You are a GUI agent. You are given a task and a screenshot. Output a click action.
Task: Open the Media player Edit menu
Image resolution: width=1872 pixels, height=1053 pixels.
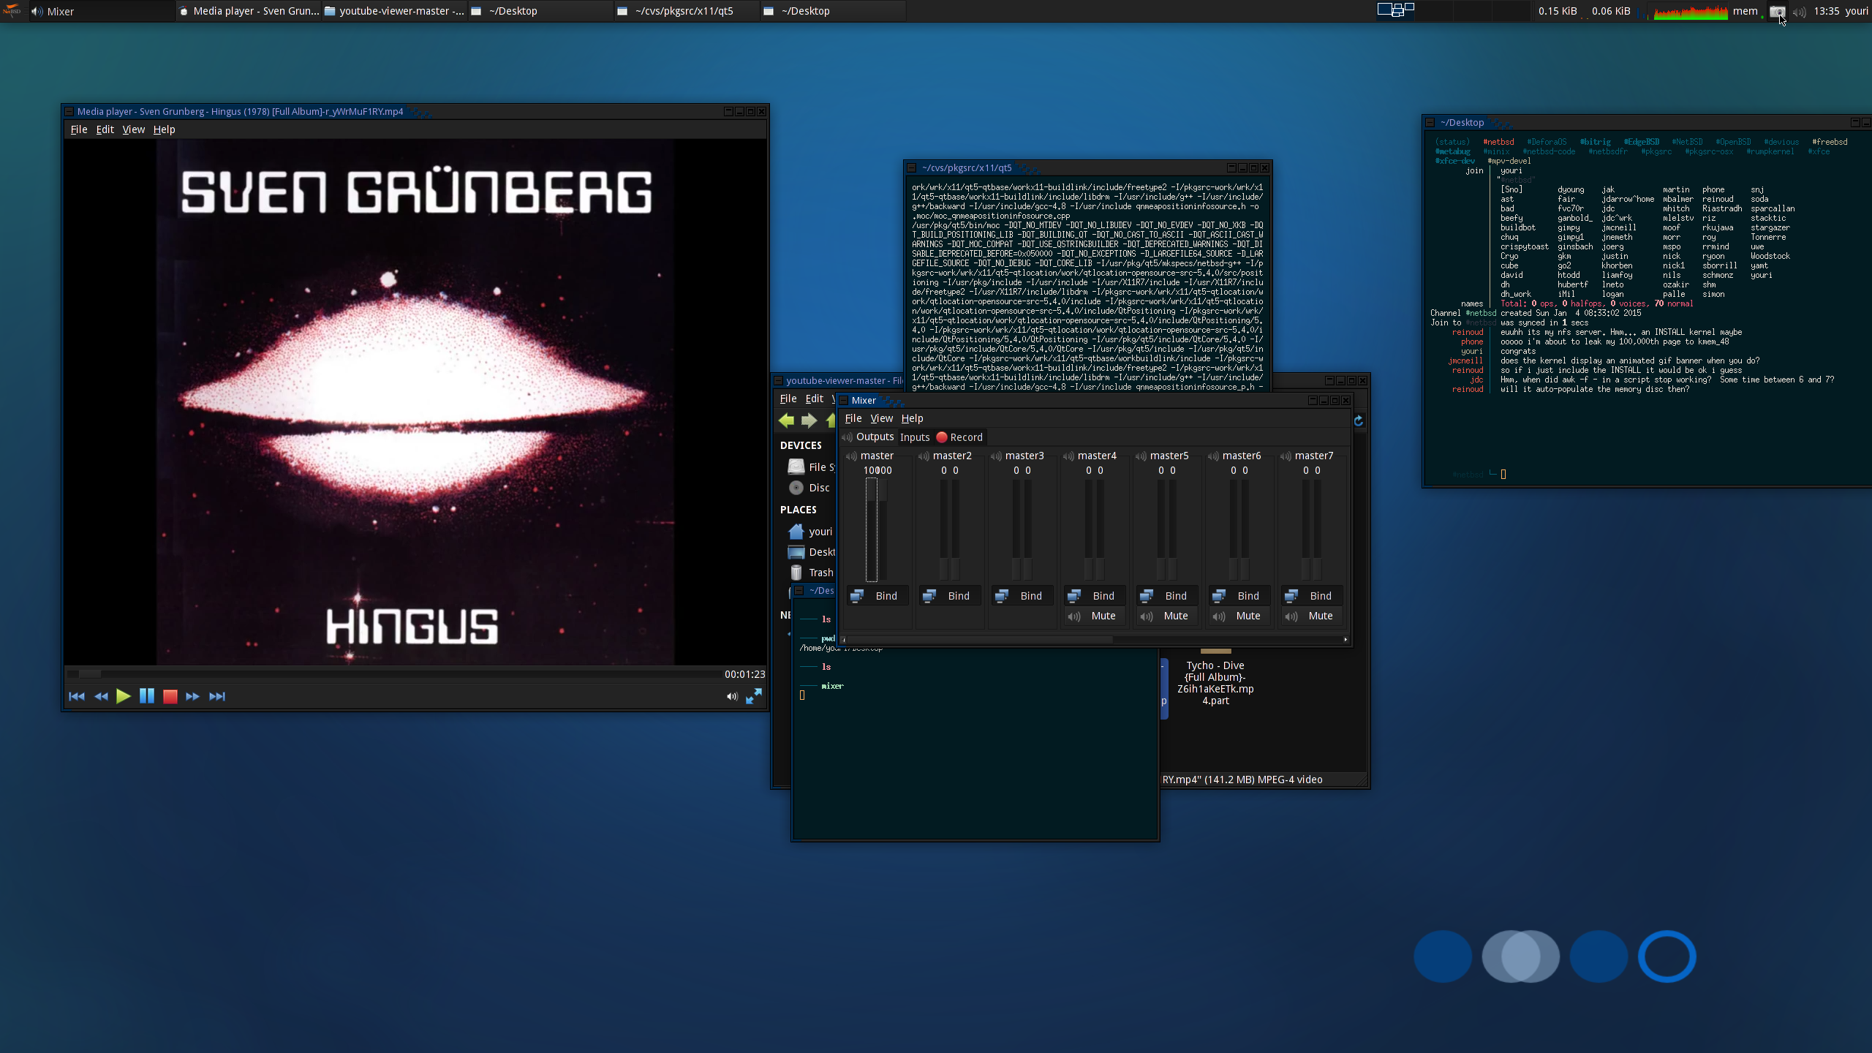[x=105, y=129]
